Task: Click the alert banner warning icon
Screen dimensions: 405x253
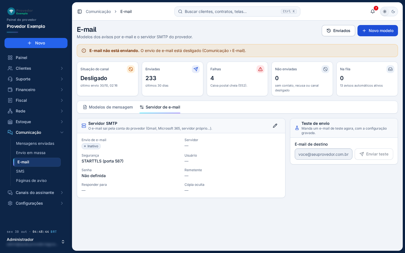Action: [84, 51]
